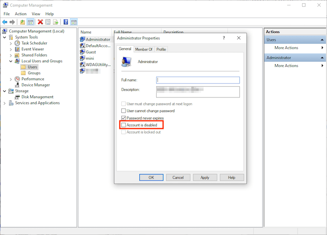Click the Forward arrow toolbar icon

coord(12,22)
